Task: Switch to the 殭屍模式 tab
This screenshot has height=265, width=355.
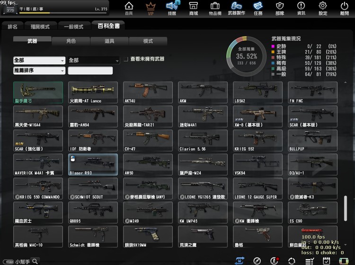Action: click(x=40, y=27)
